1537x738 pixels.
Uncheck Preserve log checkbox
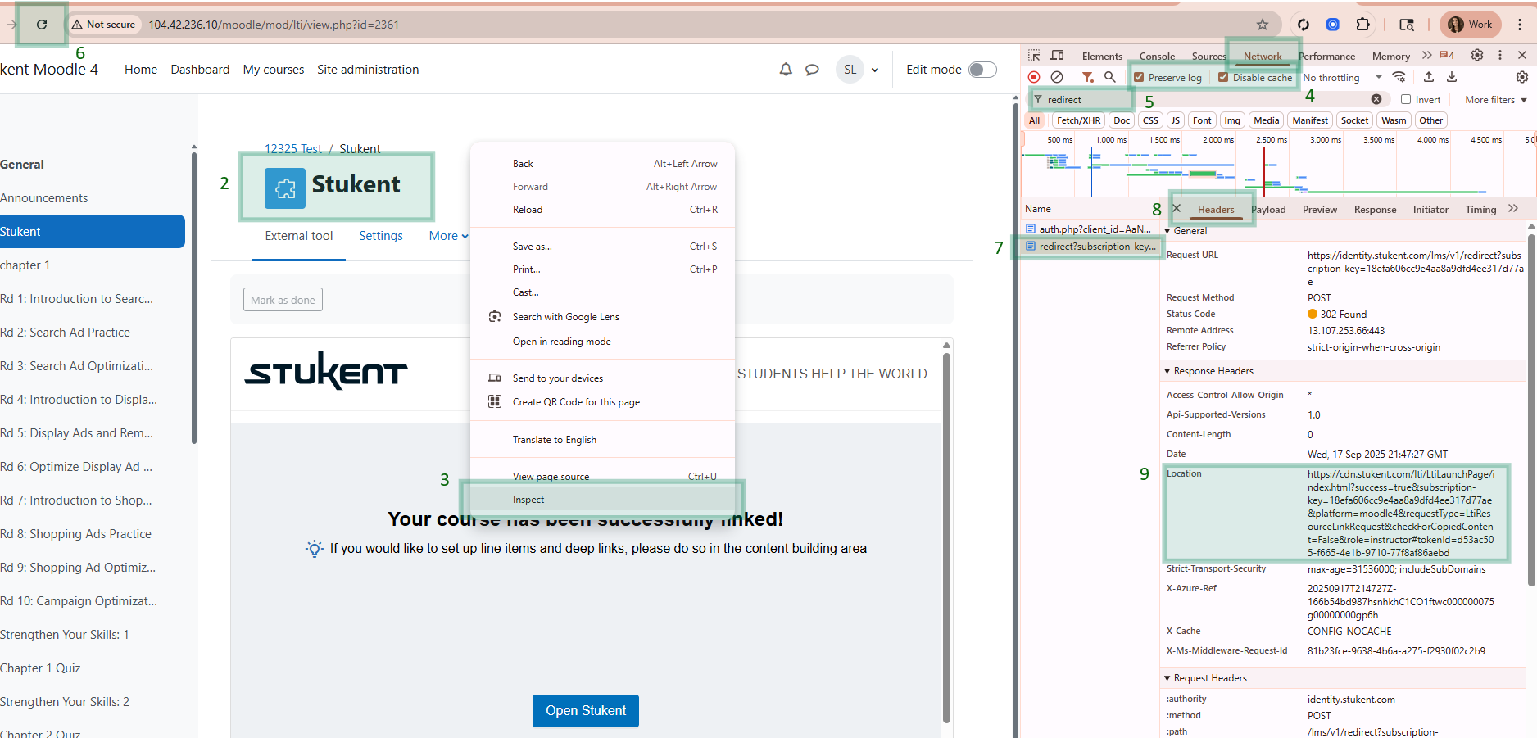click(x=1139, y=78)
